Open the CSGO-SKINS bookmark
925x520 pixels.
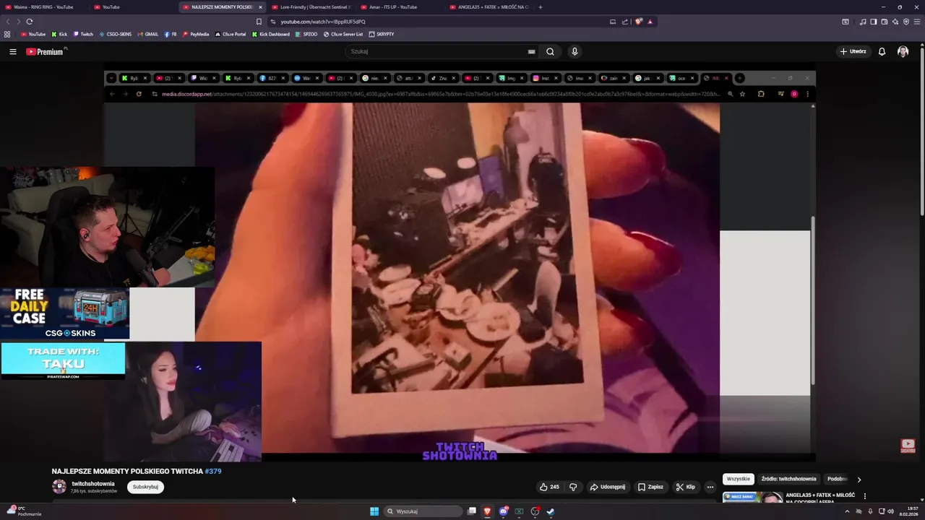tap(116, 34)
